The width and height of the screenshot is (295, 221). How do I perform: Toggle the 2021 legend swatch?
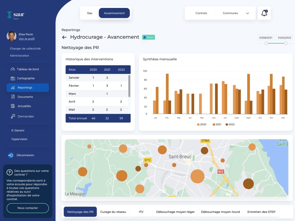[214, 124]
